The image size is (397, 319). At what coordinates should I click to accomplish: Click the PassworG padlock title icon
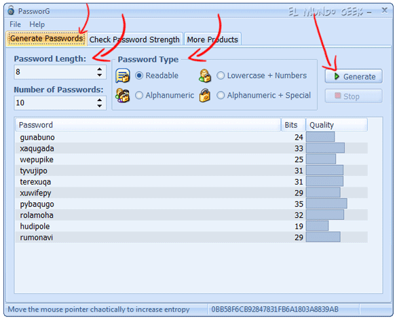tap(11, 10)
